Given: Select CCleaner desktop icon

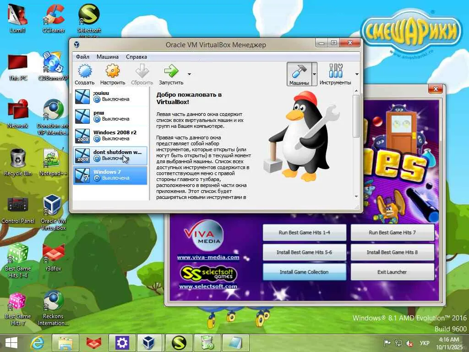Looking at the screenshot, I should 54,18.
